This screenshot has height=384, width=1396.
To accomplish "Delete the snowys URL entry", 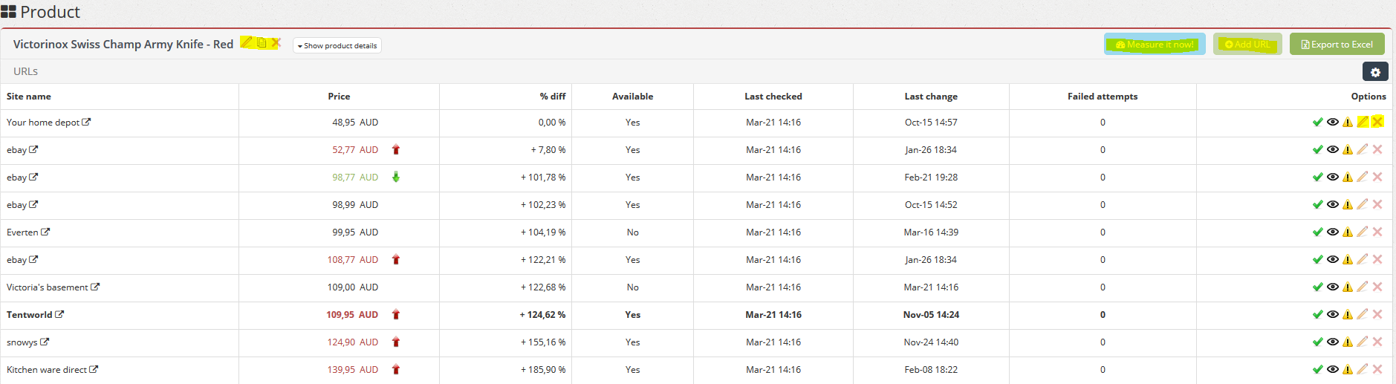I will coord(1377,342).
